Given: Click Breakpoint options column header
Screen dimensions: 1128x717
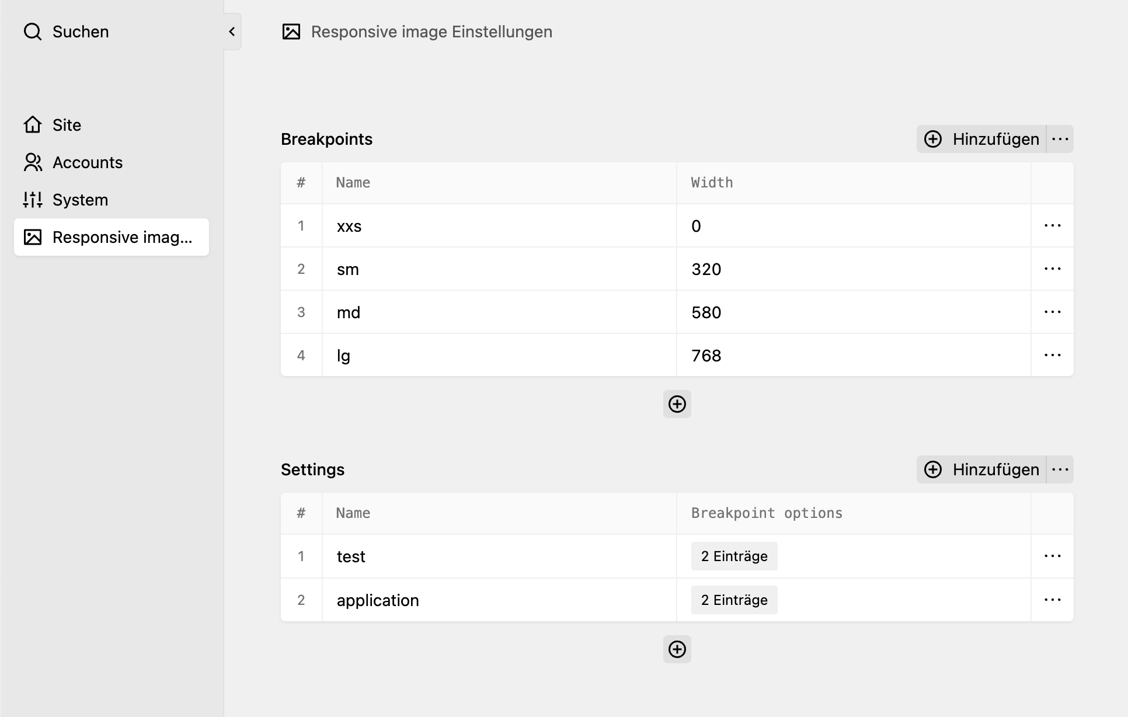Looking at the screenshot, I should pyautogui.click(x=854, y=513).
